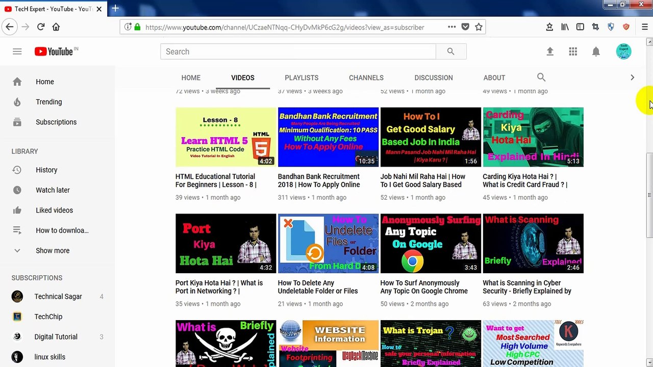Click the search magnifier button
Viewport: 653px width, 367px height.
click(x=450, y=51)
